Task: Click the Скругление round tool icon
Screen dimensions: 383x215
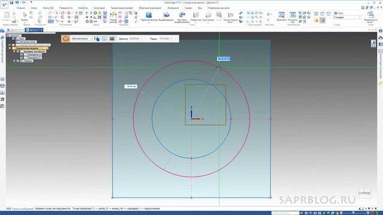Action: point(208,15)
